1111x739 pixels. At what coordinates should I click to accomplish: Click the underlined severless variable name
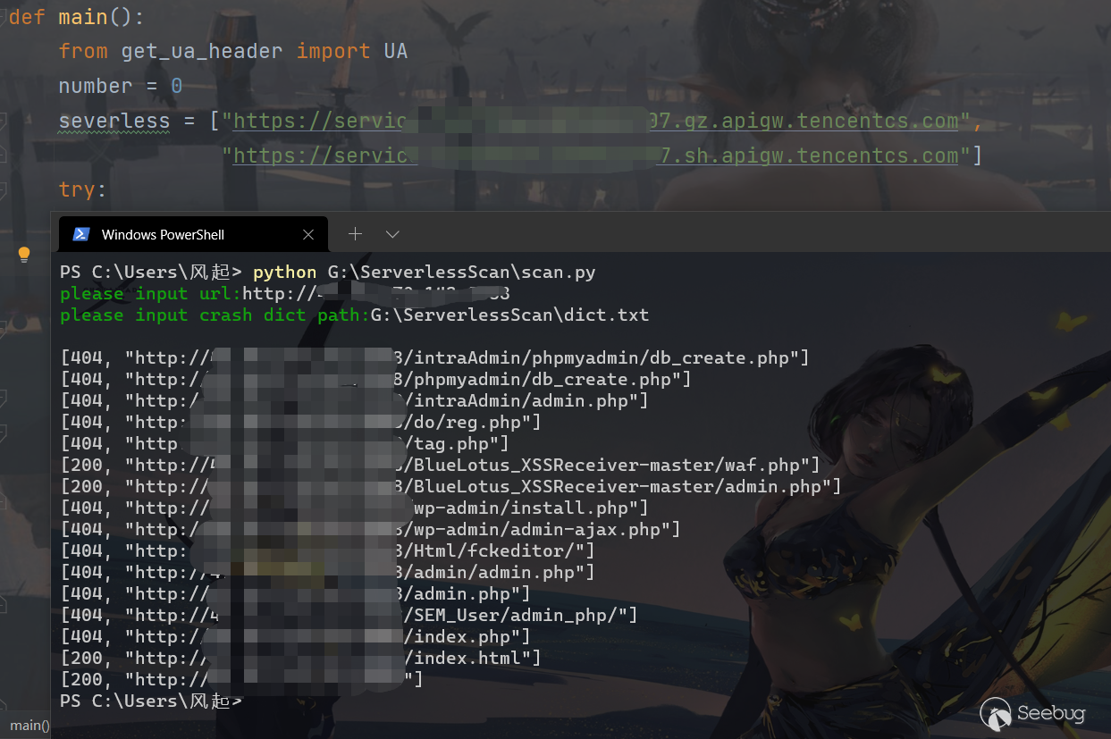point(114,121)
